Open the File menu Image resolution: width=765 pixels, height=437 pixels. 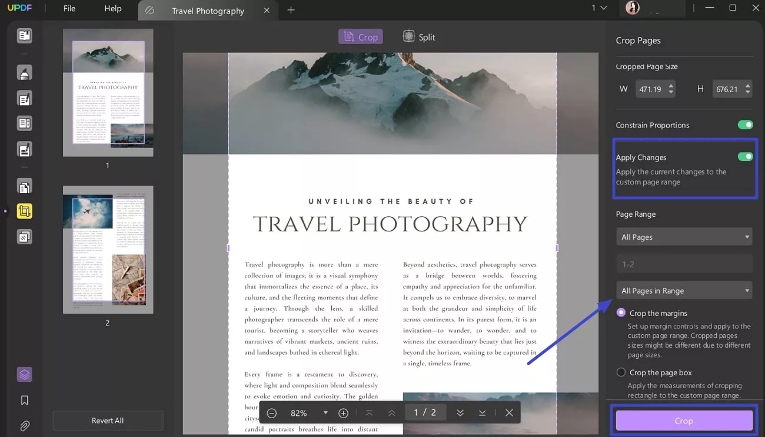click(x=69, y=8)
